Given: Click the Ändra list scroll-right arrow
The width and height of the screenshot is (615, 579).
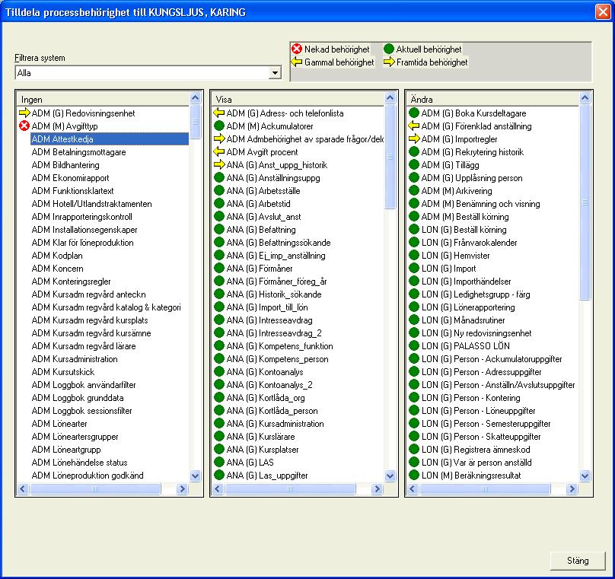Looking at the screenshot, I should (x=572, y=488).
